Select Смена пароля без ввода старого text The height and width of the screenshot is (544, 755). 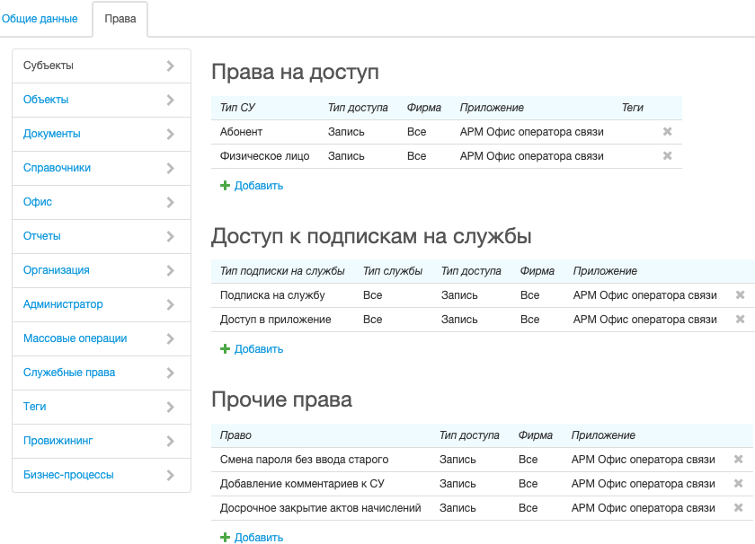pos(305,460)
